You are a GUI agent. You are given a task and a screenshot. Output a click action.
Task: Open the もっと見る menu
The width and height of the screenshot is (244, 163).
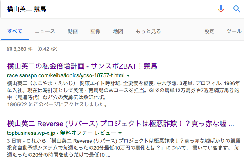pos(148,31)
